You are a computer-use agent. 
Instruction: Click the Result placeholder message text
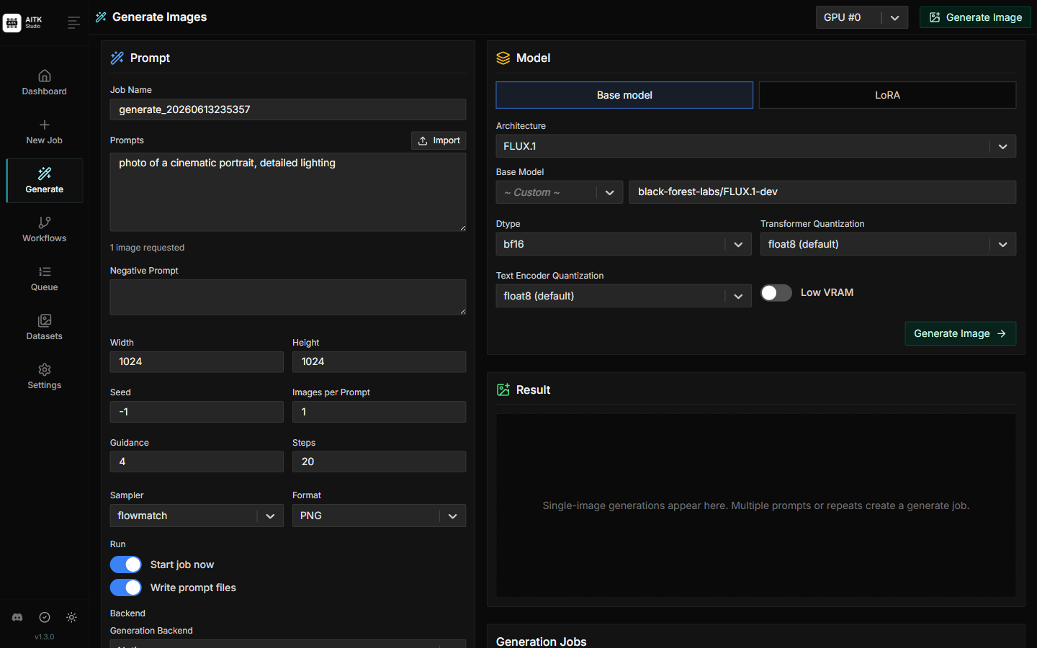click(x=756, y=505)
